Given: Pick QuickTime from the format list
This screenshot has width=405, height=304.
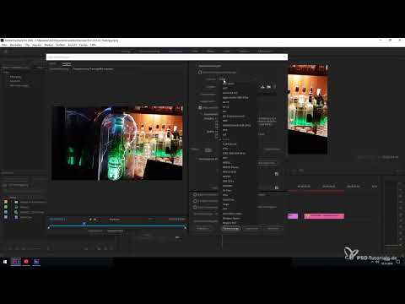Looking at the screenshot, I should [228, 200].
